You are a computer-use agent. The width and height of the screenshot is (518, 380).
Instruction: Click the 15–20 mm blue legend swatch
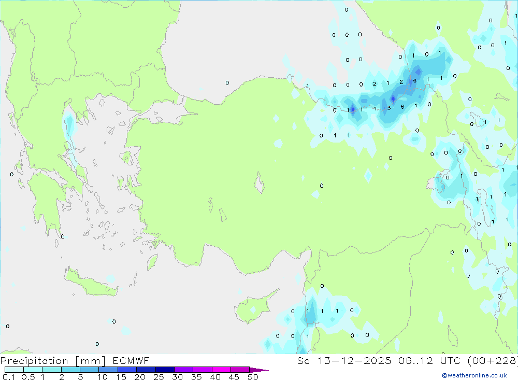(127, 370)
